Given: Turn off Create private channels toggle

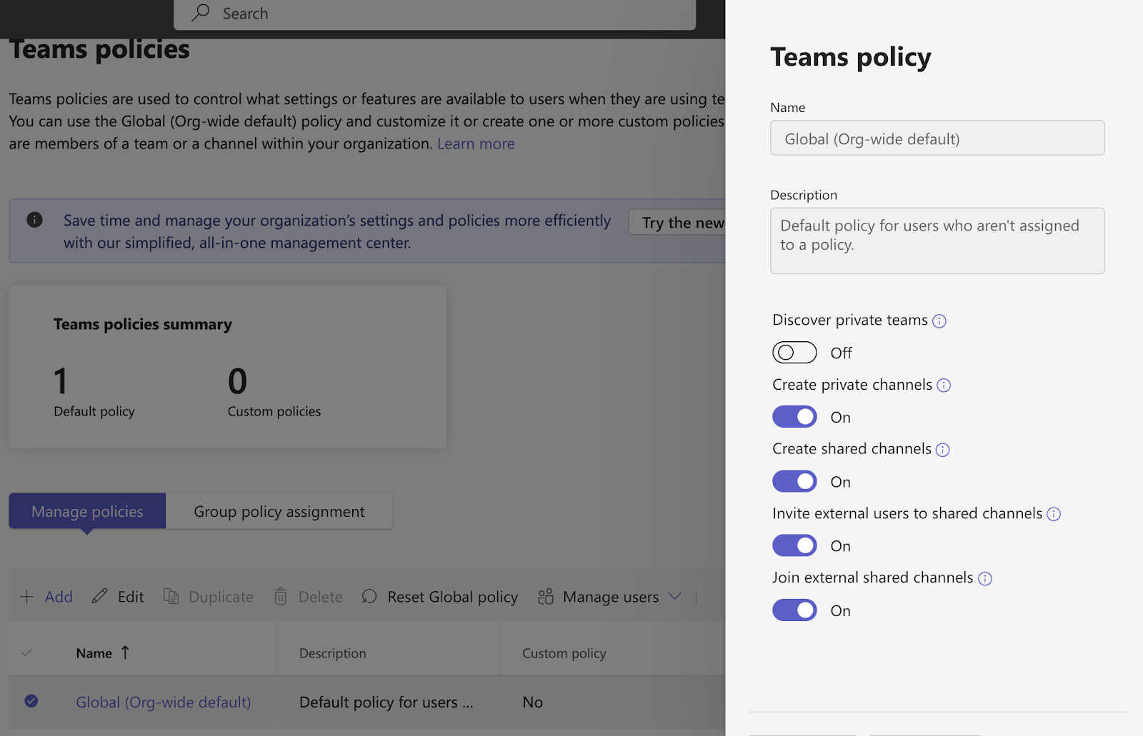Looking at the screenshot, I should point(794,417).
